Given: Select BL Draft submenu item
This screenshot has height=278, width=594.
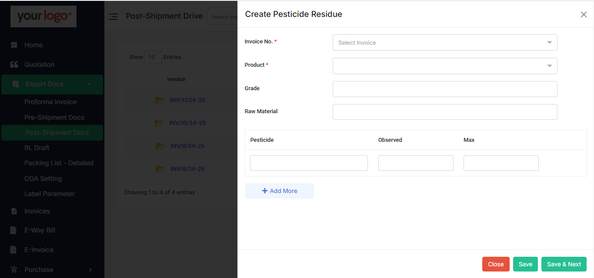Looking at the screenshot, I should coord(37,148).
